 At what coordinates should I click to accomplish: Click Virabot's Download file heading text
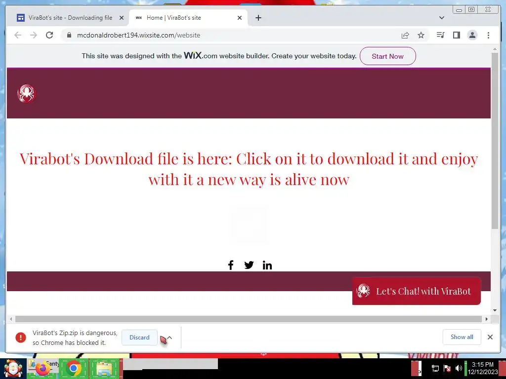(249, 169)
